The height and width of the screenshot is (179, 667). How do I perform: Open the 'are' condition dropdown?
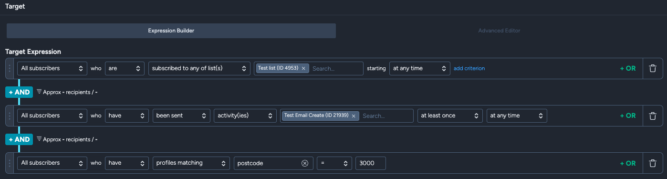125,68
